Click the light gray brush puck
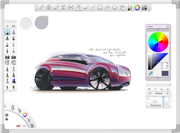Image resolution: width=180 pixels, height=133 pixels. pyautogui.click(x=26, y=22)
